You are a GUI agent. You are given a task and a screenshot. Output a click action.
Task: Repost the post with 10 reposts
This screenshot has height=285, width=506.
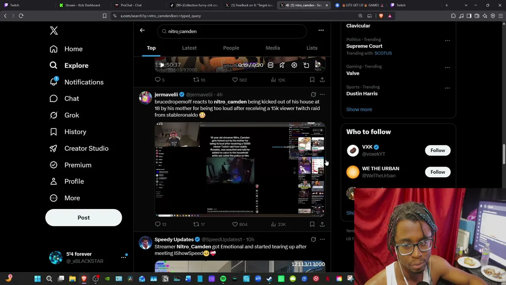(199, 80)
